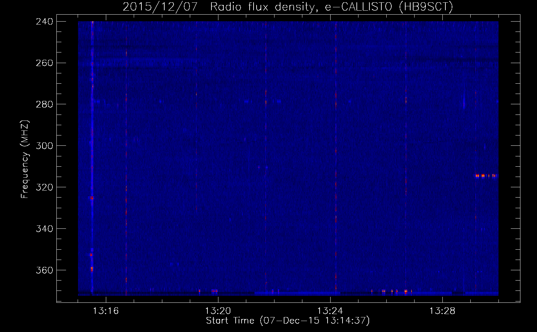Image resolution: width=537 pixels, height=332 pixels.
Task: Click the 360 frequency tick label
Action: pyautogui.click(x=44, y=271)
